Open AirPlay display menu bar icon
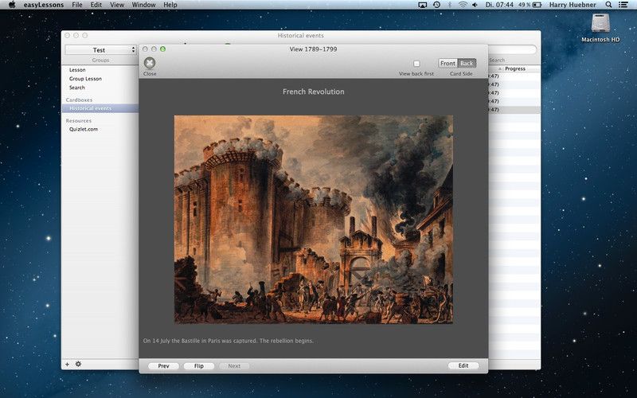 click(x=423, y=5)
